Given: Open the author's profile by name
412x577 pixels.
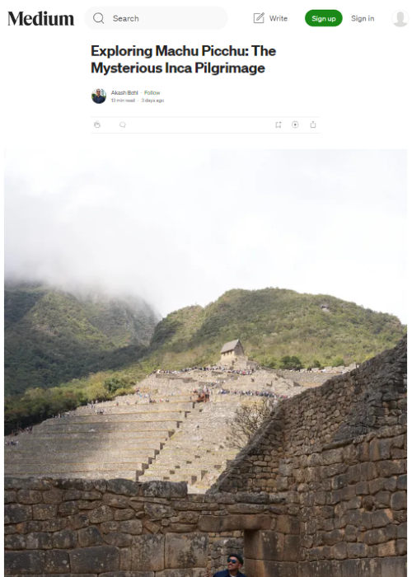Looking at the screenshot, I should tap(124, 92).
